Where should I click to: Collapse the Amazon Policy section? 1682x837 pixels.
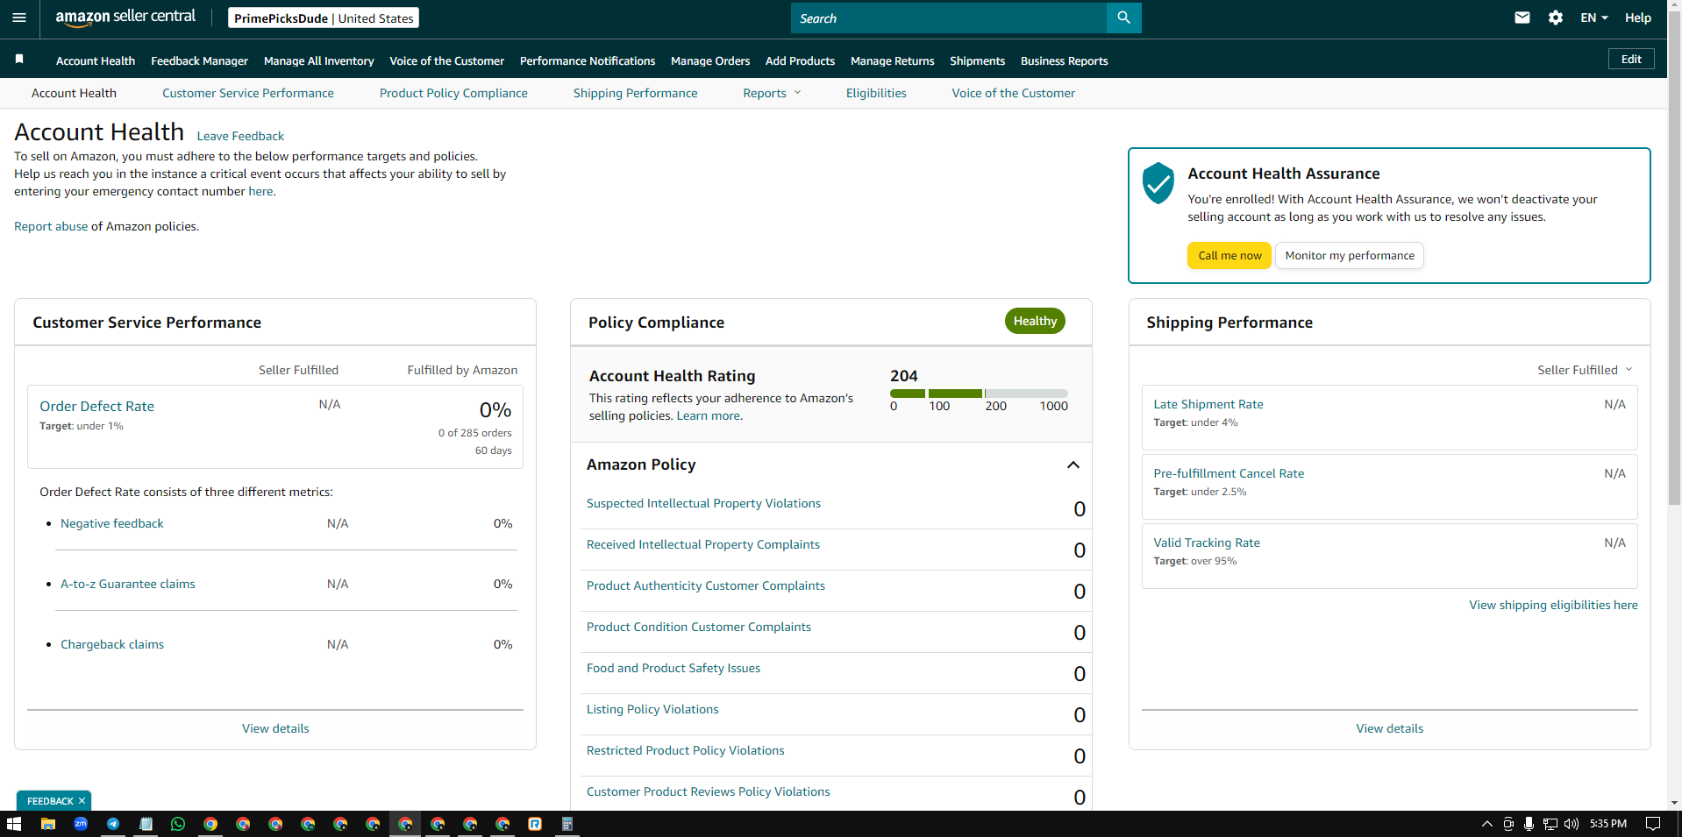coord(1073,465)
